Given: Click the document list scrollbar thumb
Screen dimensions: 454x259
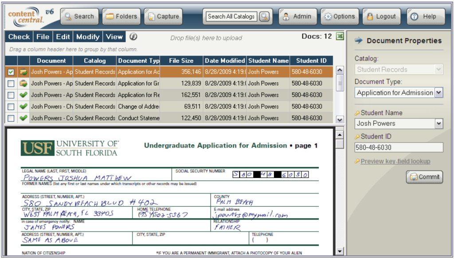Looking at the screenshot, I should point(340,83).
